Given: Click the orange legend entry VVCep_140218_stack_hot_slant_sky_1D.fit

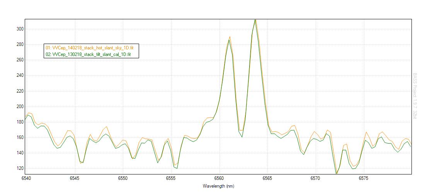Looking at the screenshot, I should 90,47.
